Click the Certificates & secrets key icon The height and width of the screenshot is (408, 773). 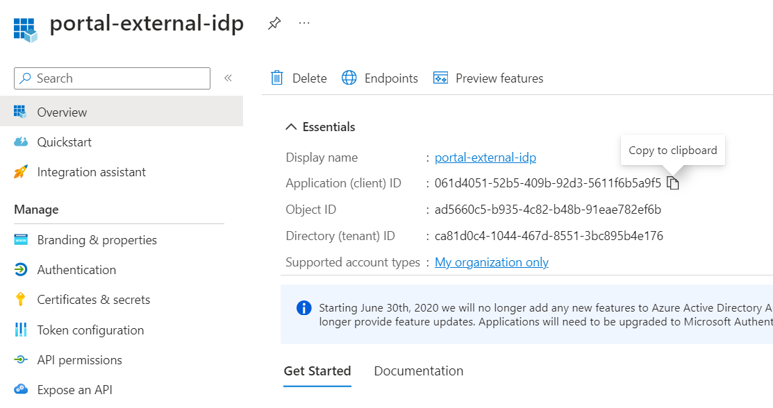click(20, 299)
